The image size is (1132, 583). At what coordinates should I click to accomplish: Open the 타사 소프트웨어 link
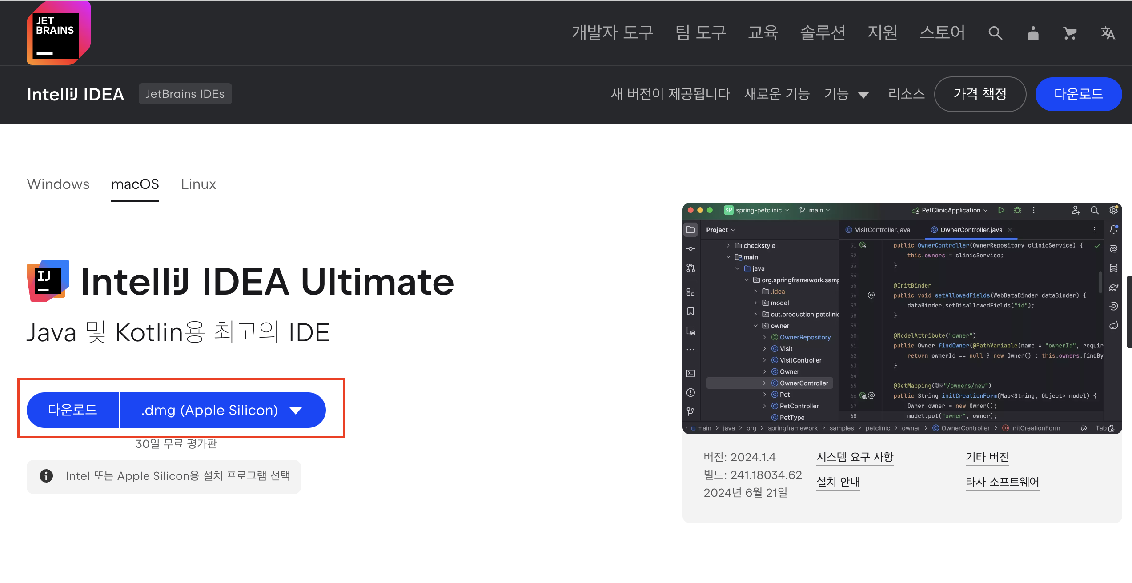[x=1002, y=482]
